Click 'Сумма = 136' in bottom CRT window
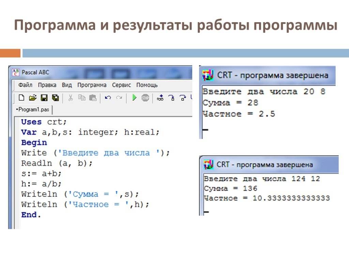349x262 pixels. tap(230, 188)
